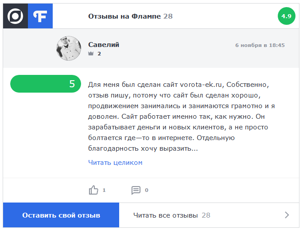Open comments via the speech bubble icon
The width and height of the screenshot is (303, 230).
[x=136, y=190]
